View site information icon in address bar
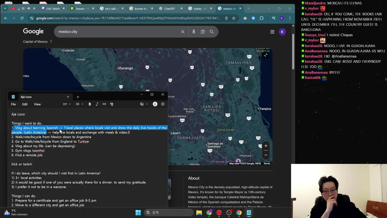Screen dimensions: 387x218 tap(31, 18)
